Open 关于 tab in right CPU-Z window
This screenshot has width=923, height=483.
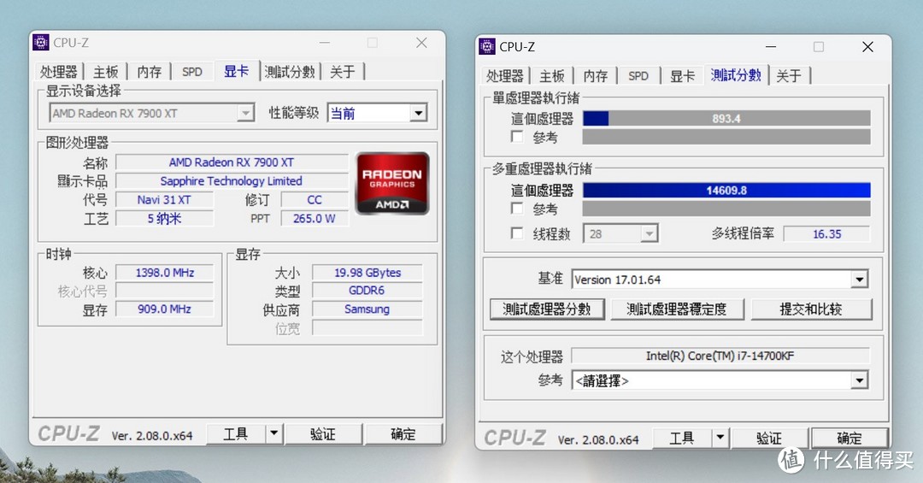pyautogui.click(x=789, y=76)
